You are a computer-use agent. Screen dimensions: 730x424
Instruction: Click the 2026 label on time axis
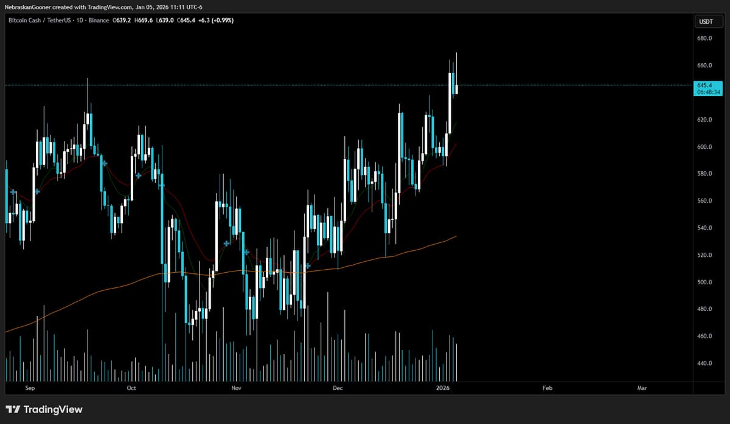point(443,388)
